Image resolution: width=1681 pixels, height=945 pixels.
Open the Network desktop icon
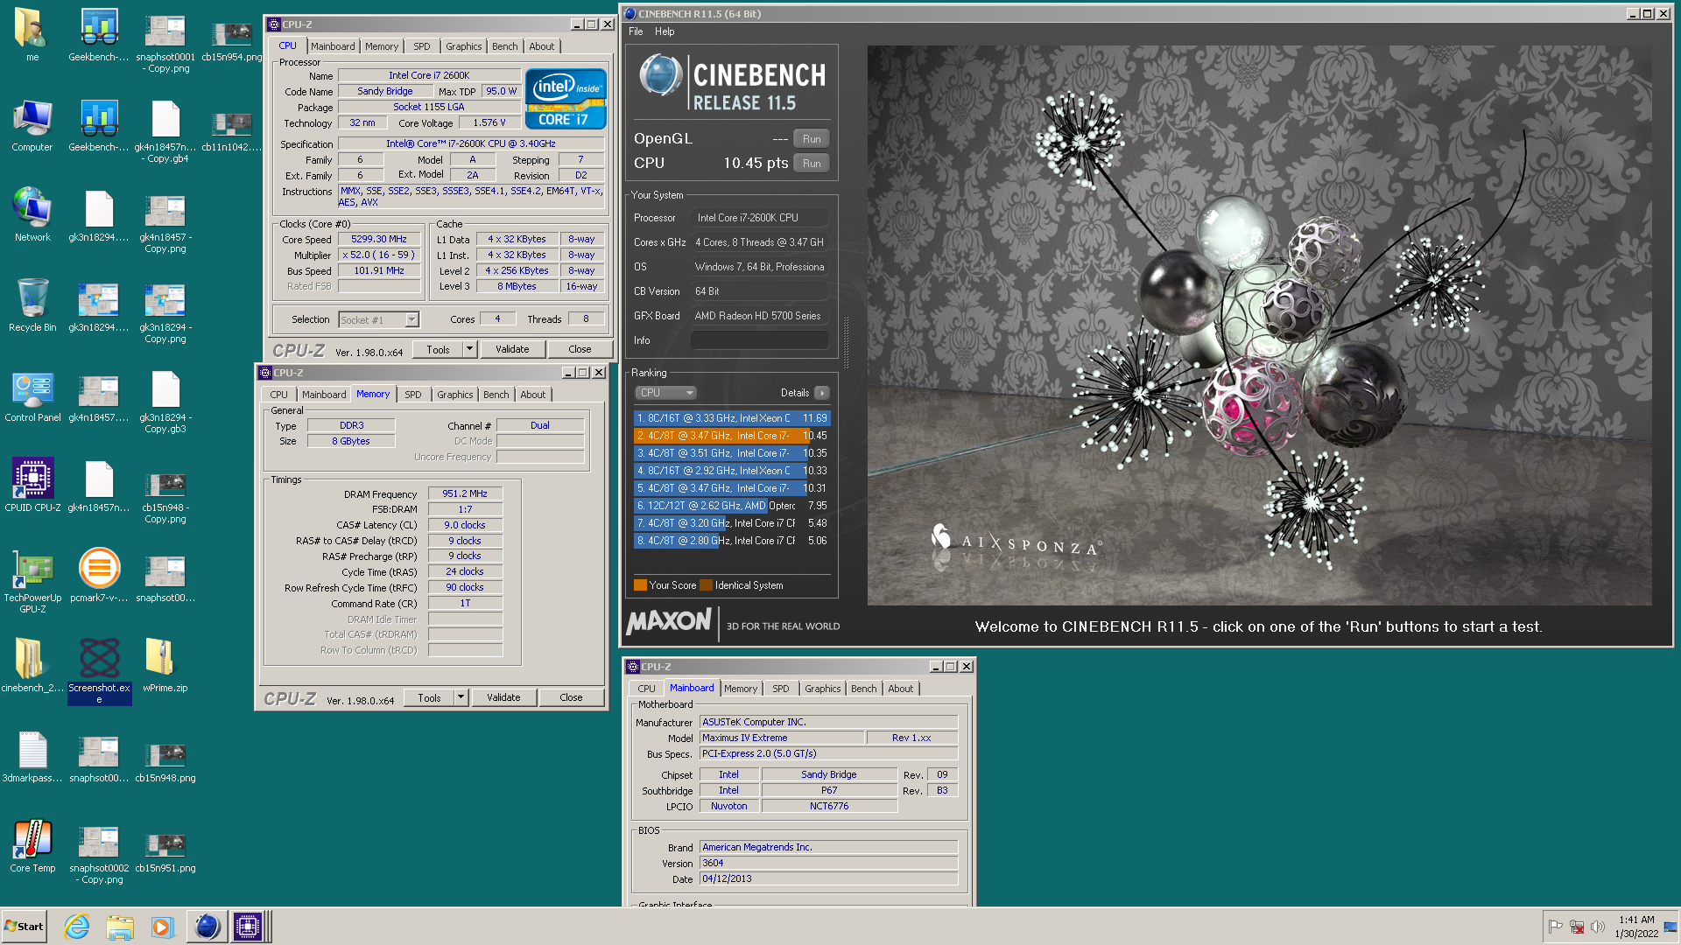point(32,215)
